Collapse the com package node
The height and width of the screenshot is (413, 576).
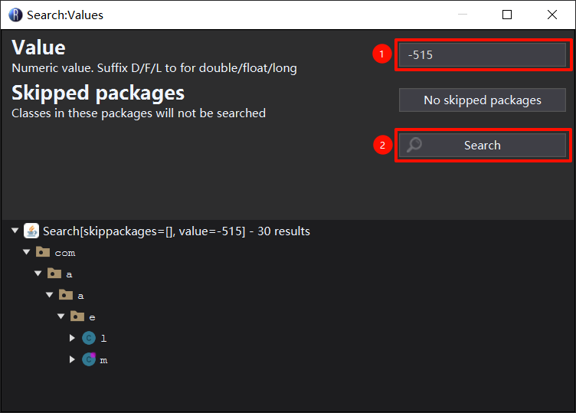pyautogui.click(x=27, y=252)
